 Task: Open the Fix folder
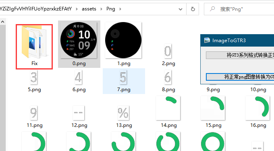(x=34, y=47)
